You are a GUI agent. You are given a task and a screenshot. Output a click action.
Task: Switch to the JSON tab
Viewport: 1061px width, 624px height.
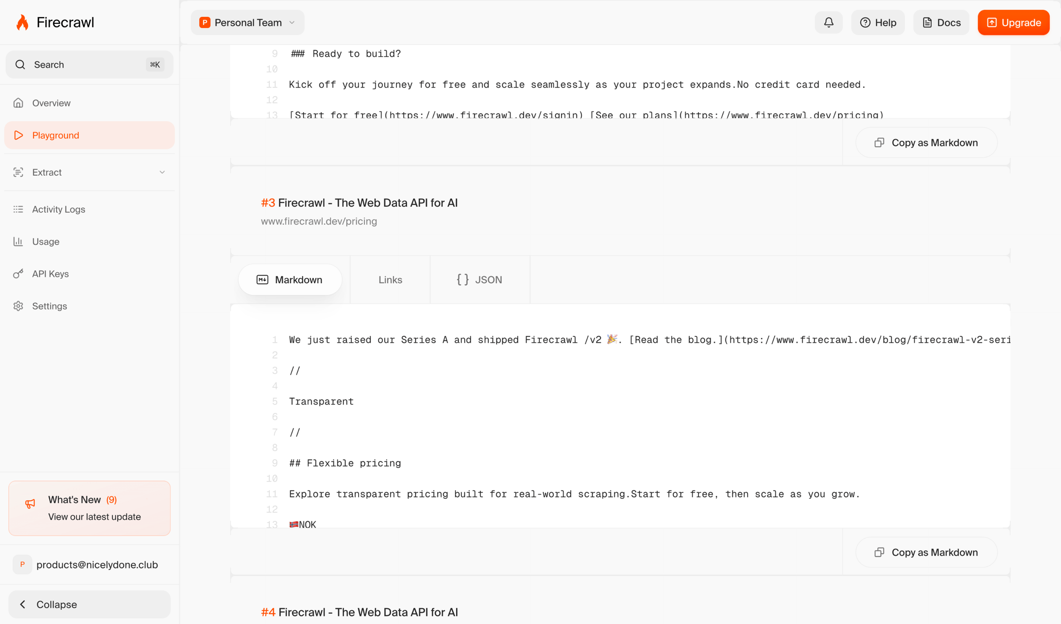480,280
